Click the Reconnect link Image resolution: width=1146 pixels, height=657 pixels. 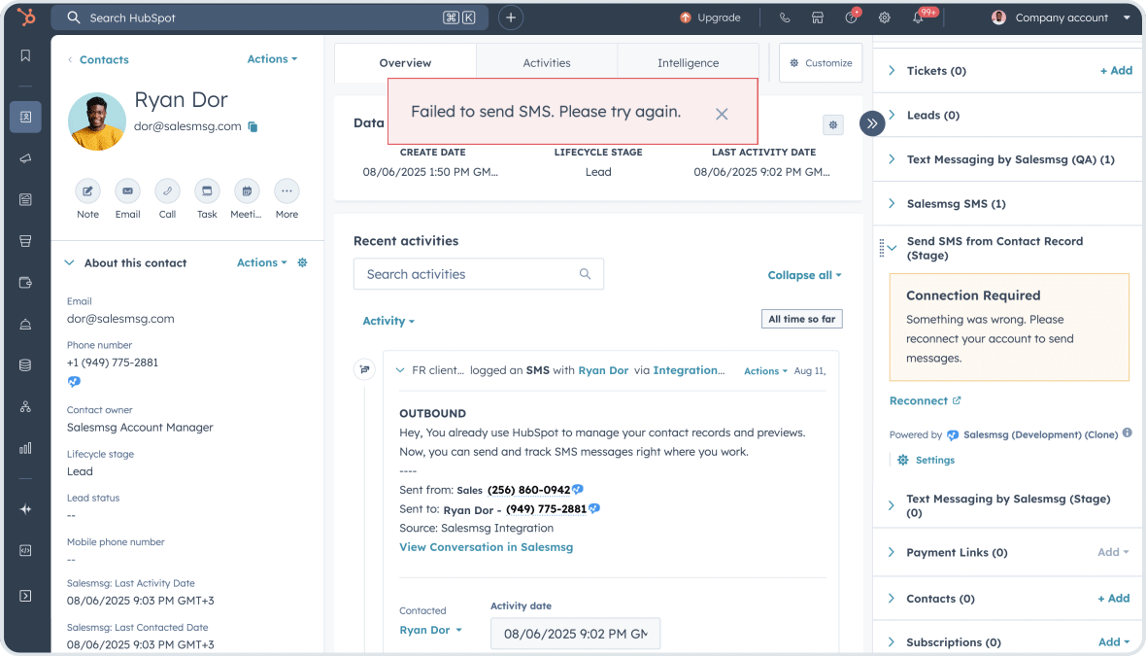(926, 401)
